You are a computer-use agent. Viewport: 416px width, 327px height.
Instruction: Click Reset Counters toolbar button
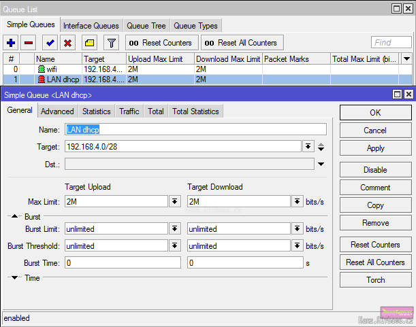[162, 43]
